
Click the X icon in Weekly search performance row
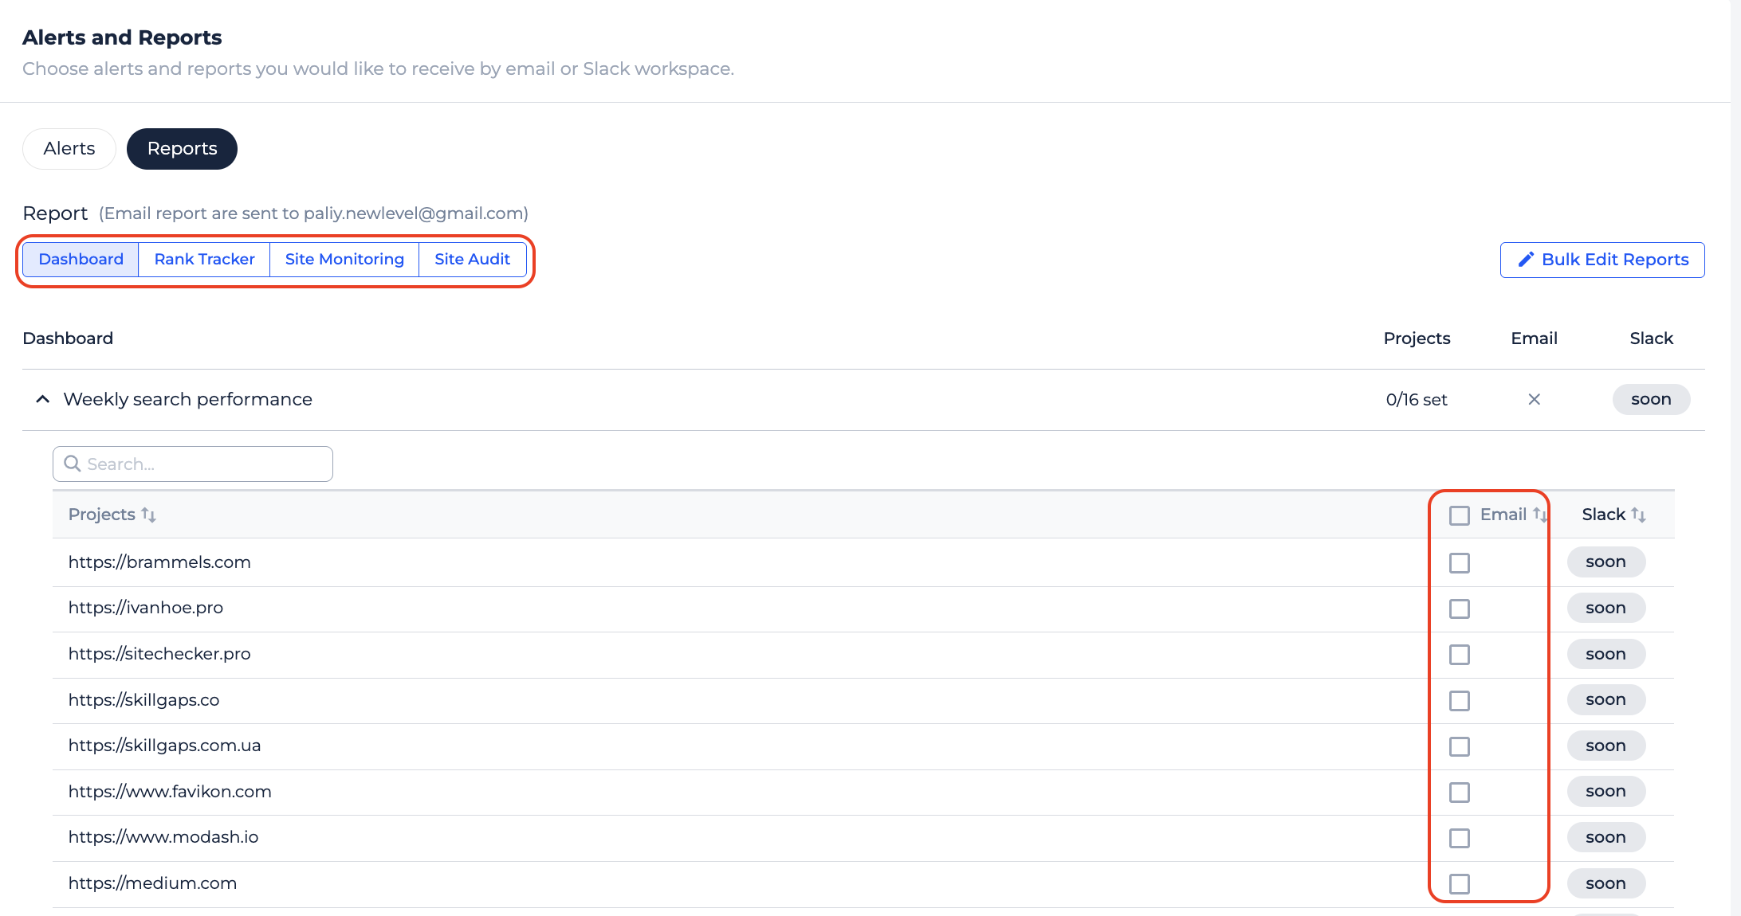click(x=1534, y=399)
